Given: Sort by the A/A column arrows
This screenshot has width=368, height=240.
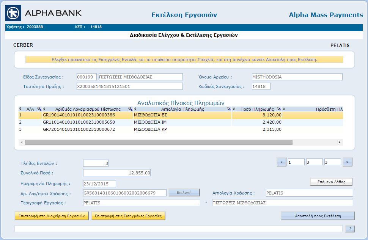Looking at the screenshot, I should pos(20,109).
